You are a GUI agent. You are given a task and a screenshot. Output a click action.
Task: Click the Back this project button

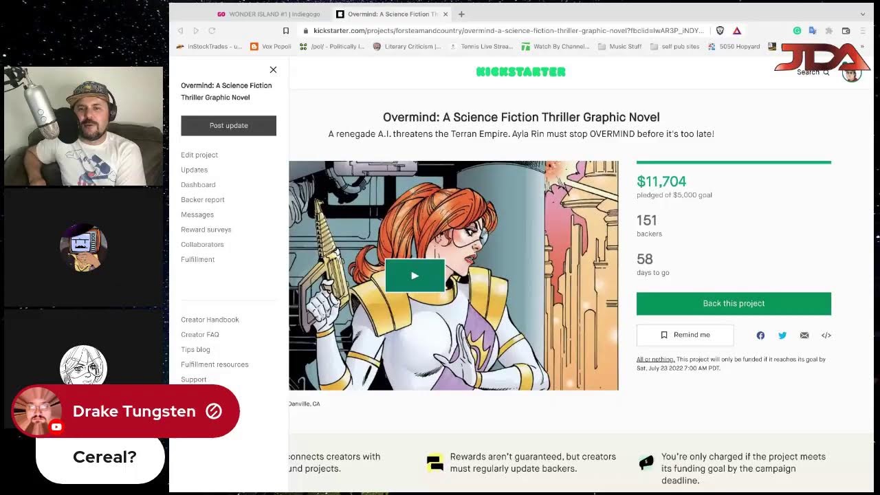point(734,303)
